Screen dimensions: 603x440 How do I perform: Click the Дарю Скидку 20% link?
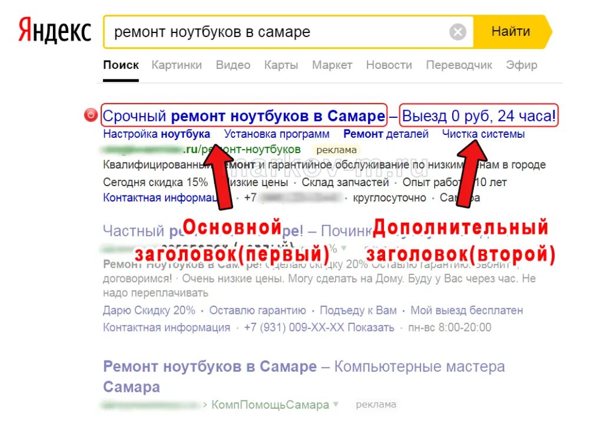(149, 310)
